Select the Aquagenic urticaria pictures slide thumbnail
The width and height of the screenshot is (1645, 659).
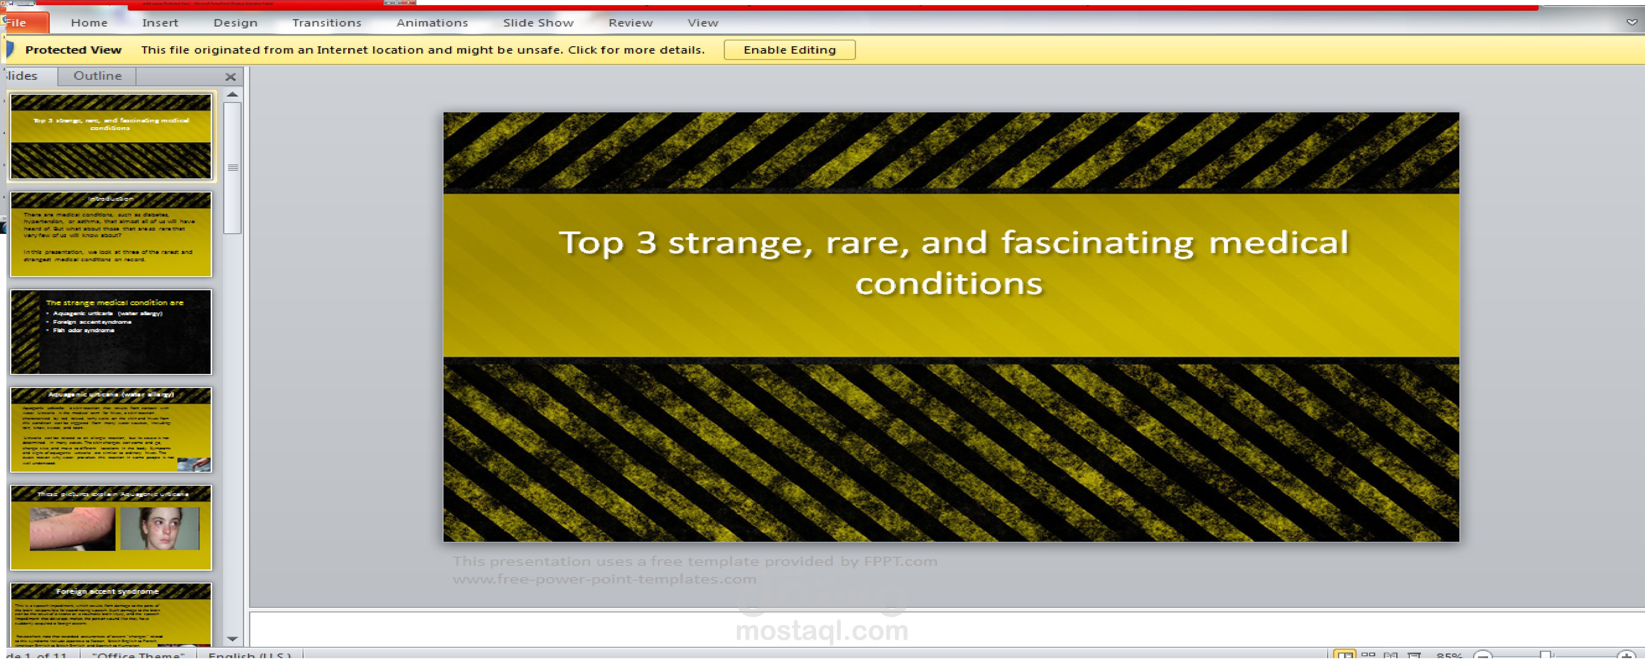click(111, 527)
